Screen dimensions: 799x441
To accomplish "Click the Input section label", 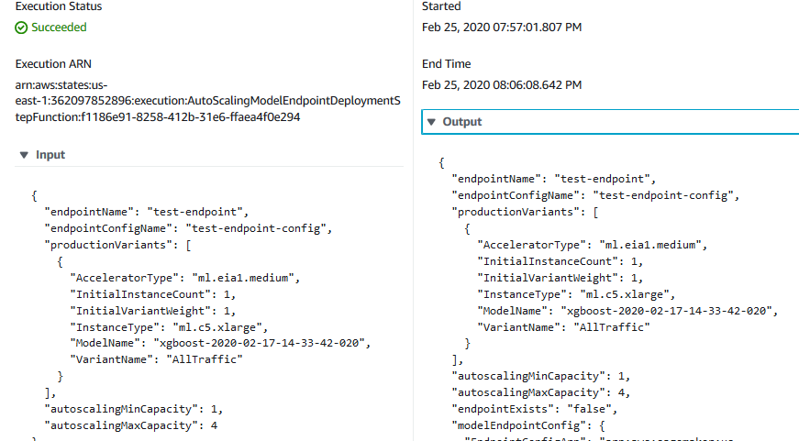I will pos(50,155).
